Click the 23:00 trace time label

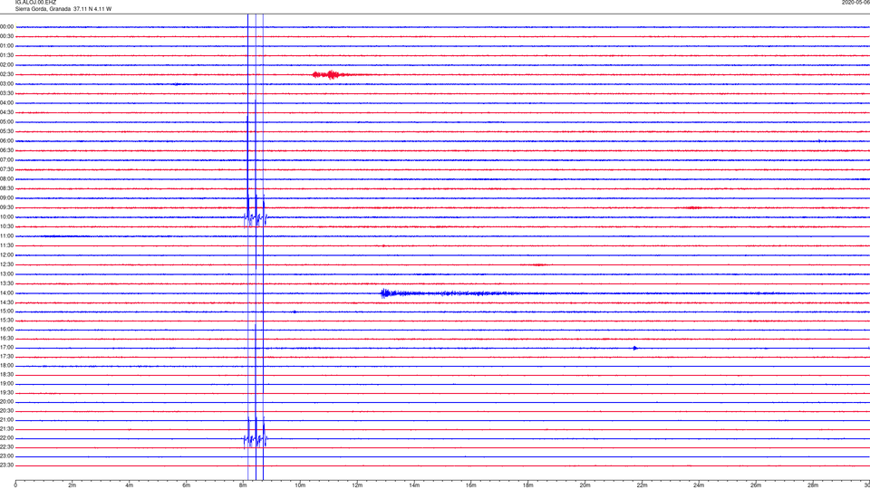click(6, 456)
